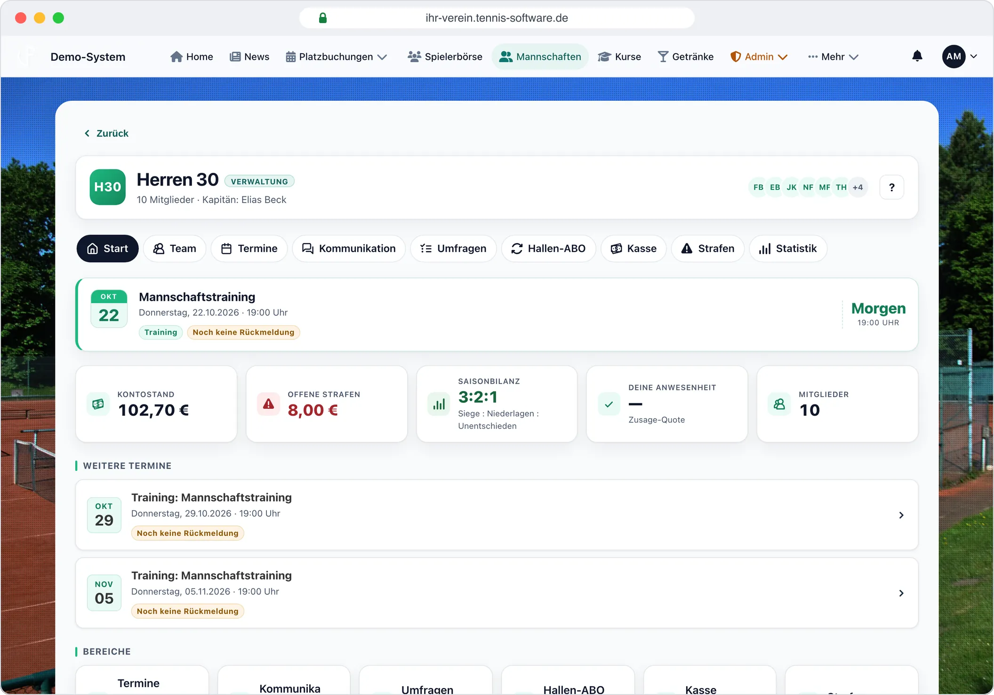
Task: Click the JK member avatar
Action: click(792, 187)
